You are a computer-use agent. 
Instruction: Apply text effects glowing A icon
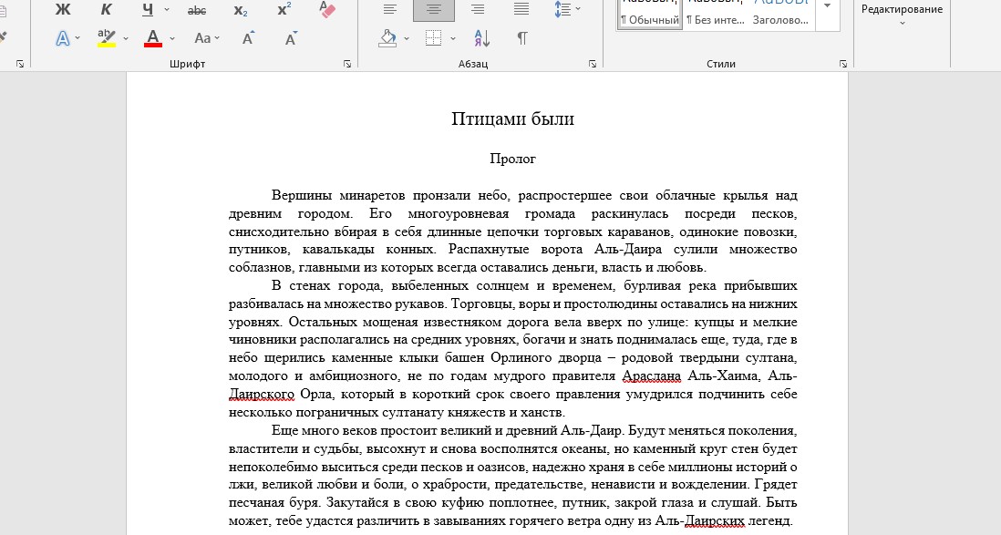[63, 38]
